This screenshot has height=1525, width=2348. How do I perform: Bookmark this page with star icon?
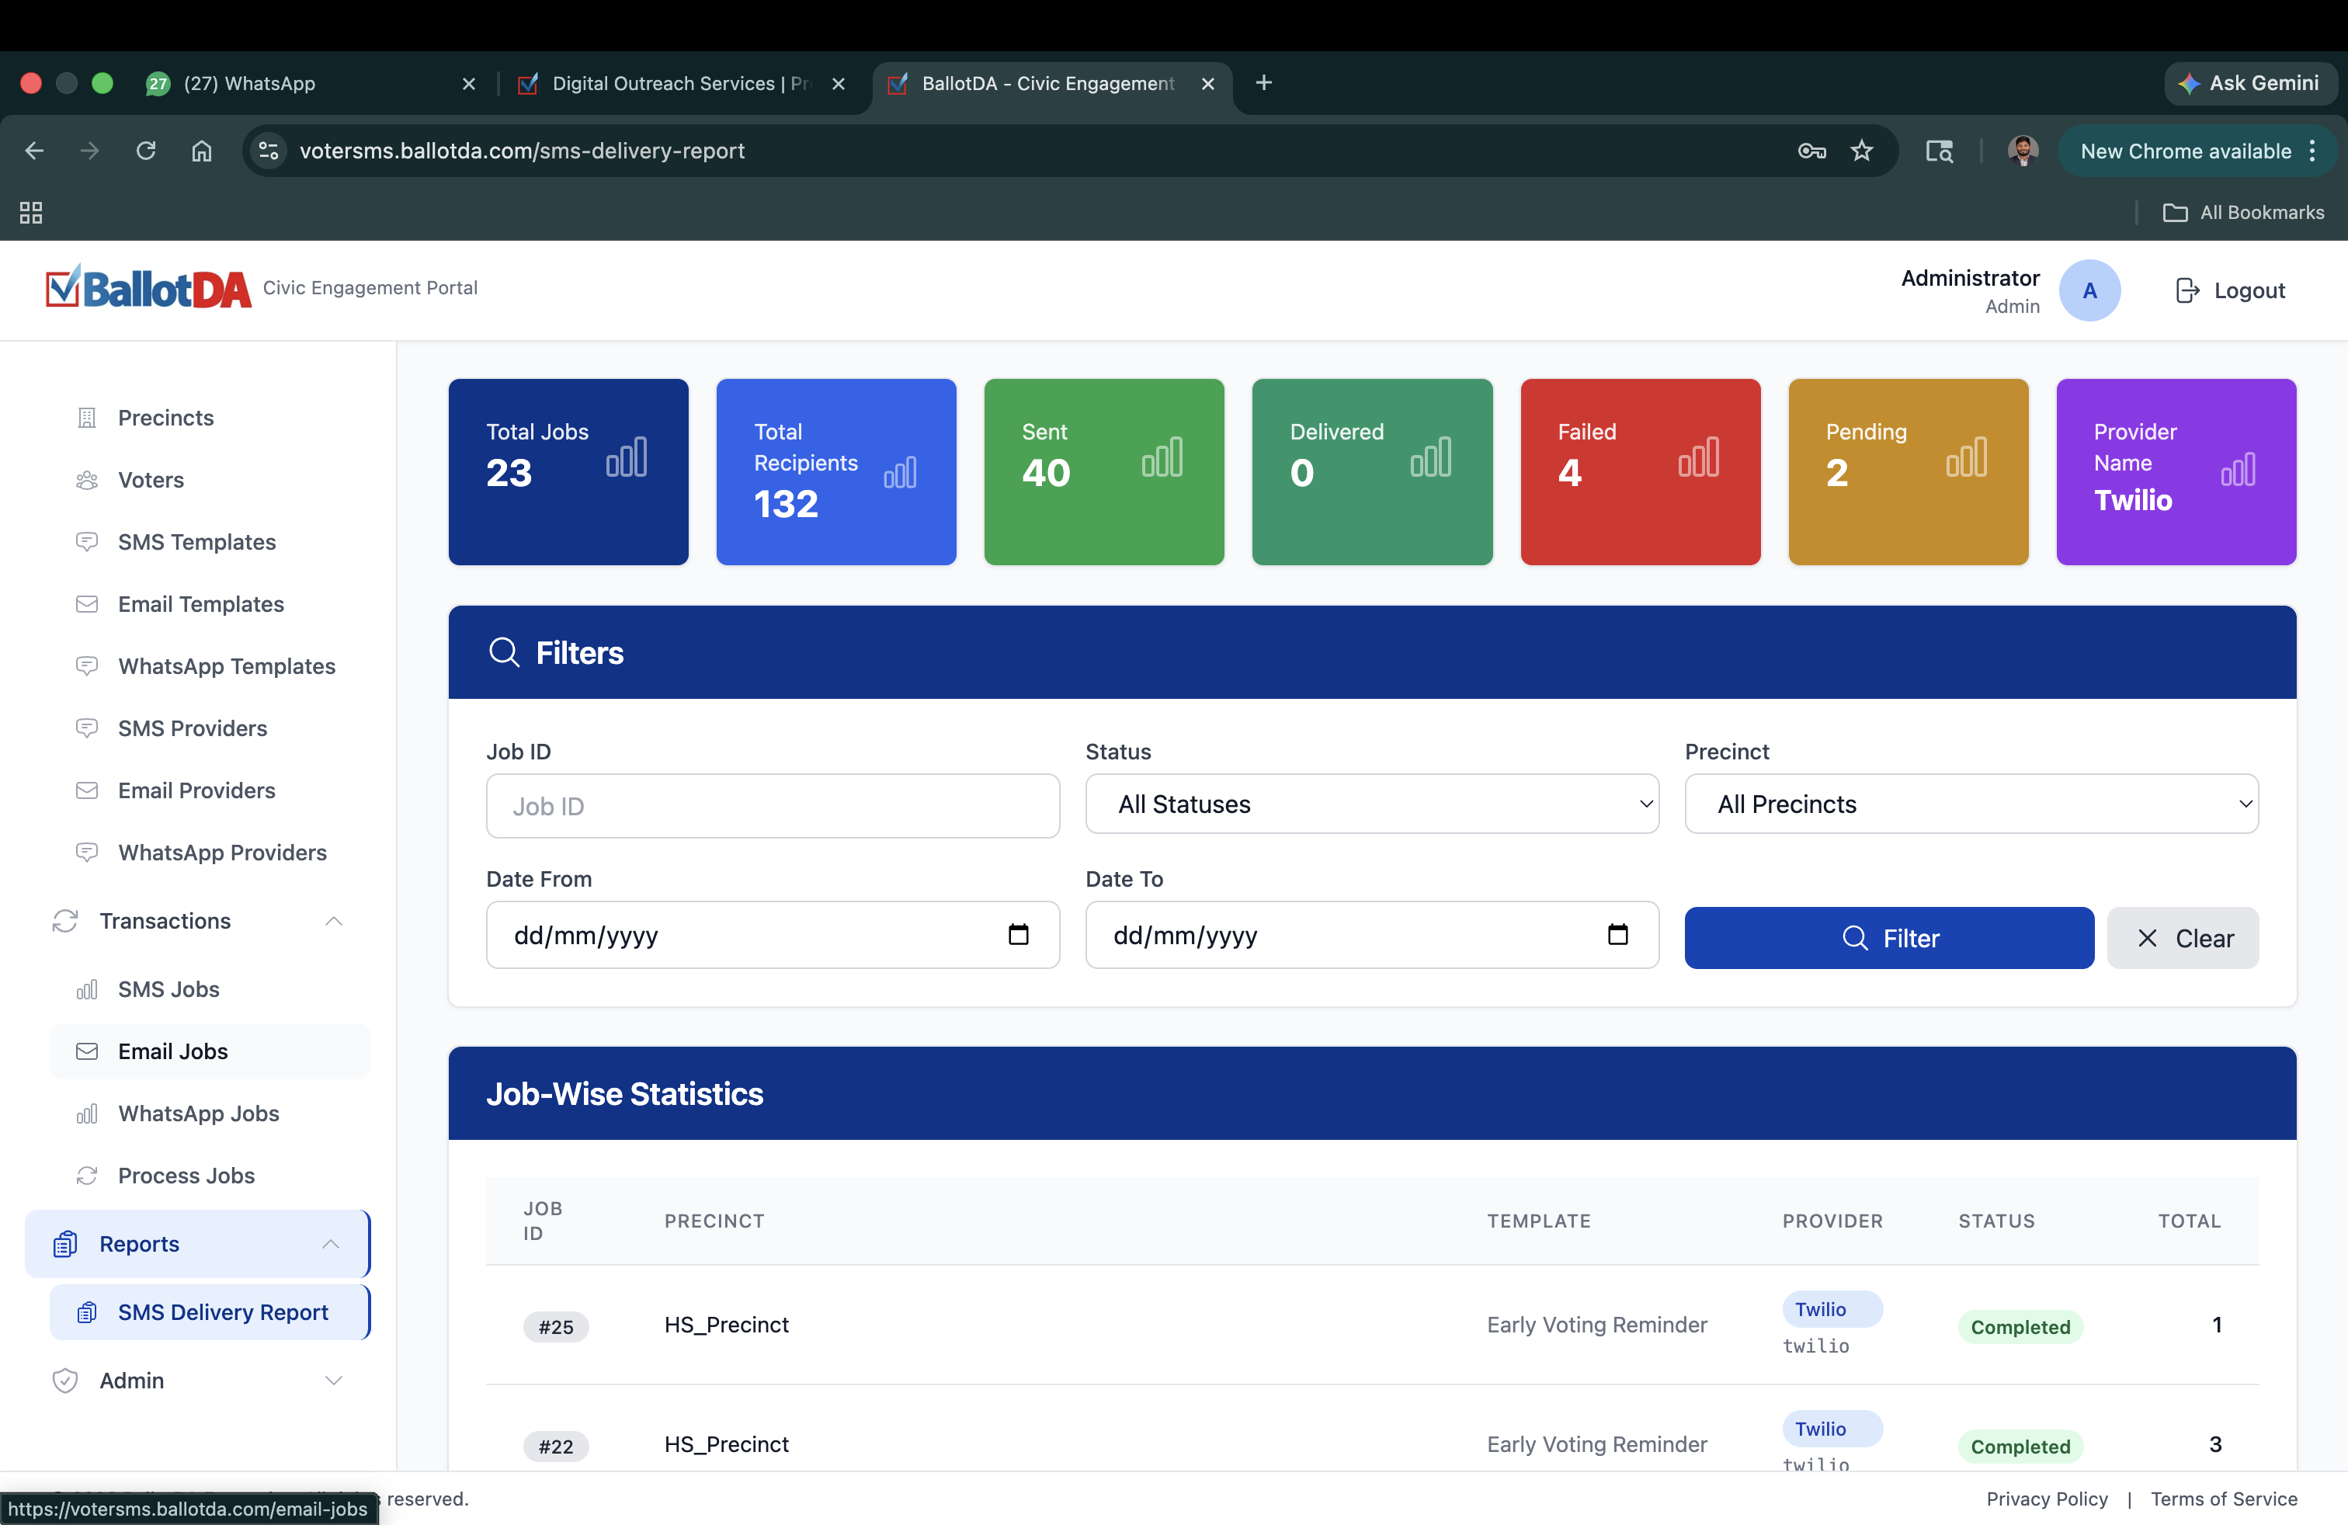pos(1862,150)
